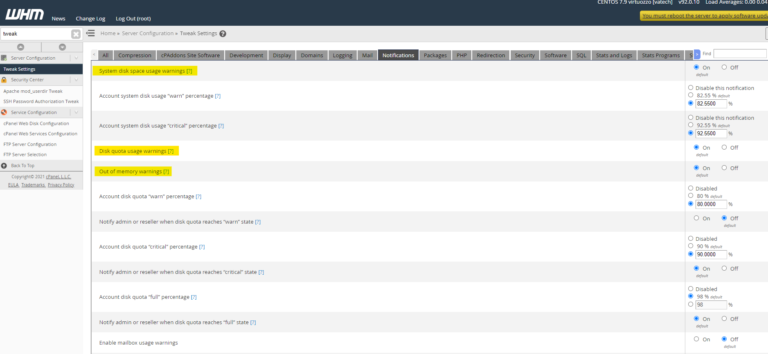Switch to the Compression tab
The height and width of the screenshot is (354, 768).
point(135,55)
